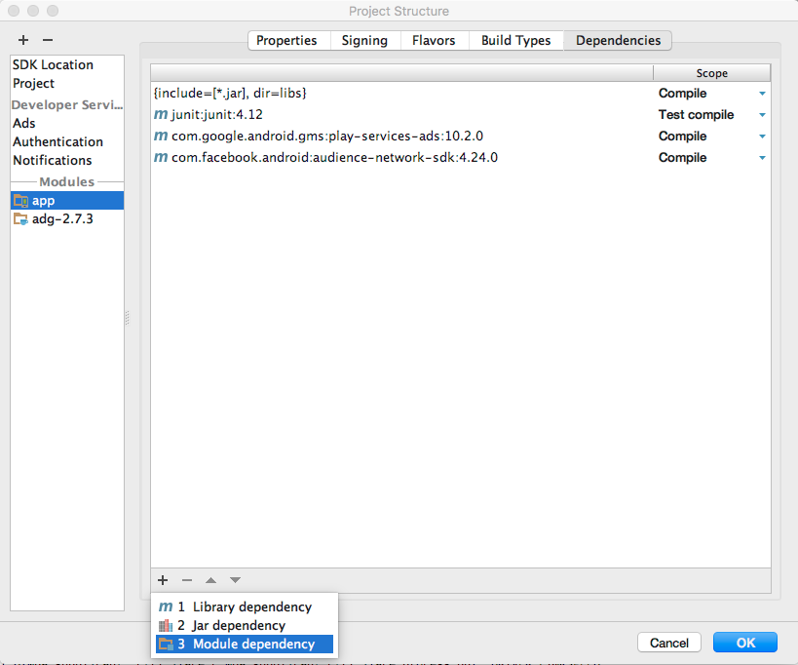Screen dimensions: 798x665
Task: Open the Build Types tab
Action: coord(515,40)
